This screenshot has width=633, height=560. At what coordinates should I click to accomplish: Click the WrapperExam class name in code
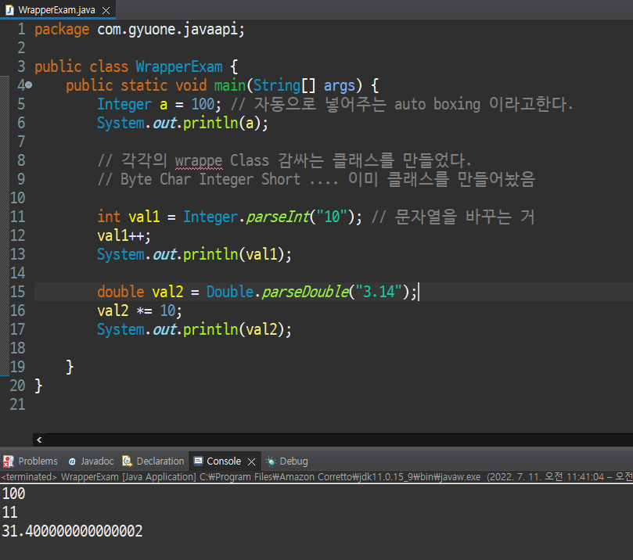click(x=179, y=66)
